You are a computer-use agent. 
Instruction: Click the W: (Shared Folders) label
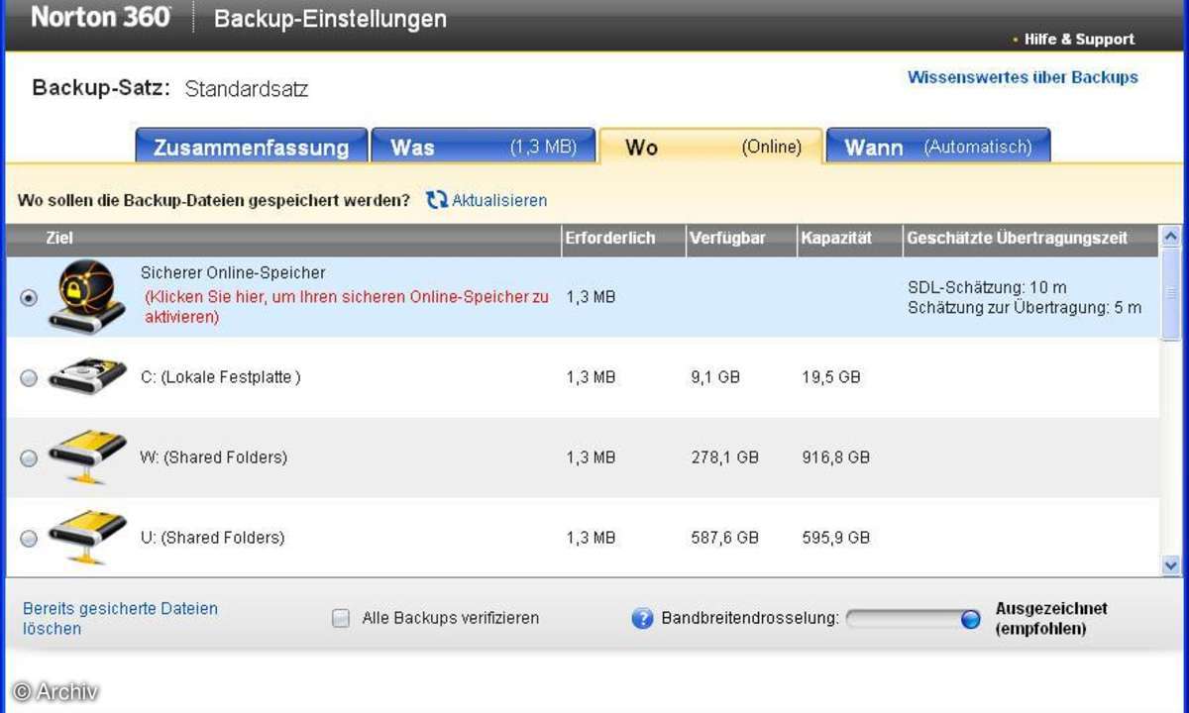(214, 458)
